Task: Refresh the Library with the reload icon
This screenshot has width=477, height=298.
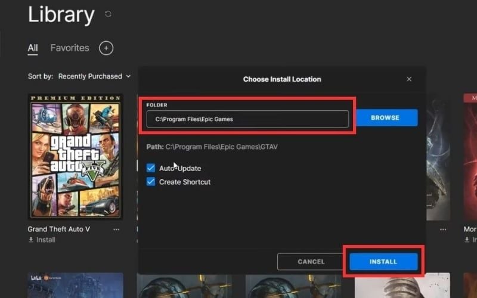Action: coord(108,14)
